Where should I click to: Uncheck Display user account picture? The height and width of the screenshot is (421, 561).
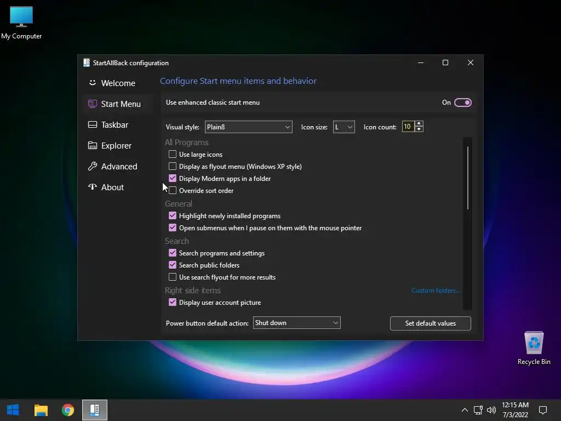pos(173,302)
